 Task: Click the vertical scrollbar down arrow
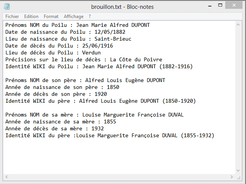pos(238,170)
